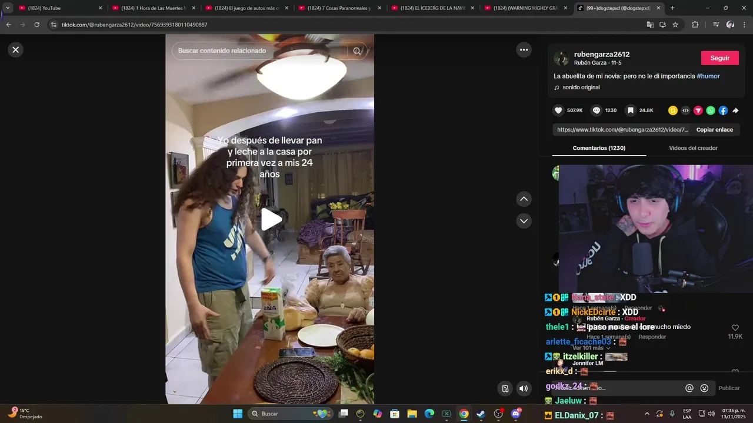Click the search magnifier in related content bar
This screenshot has width=753, height=423.
tap(356, 51)
